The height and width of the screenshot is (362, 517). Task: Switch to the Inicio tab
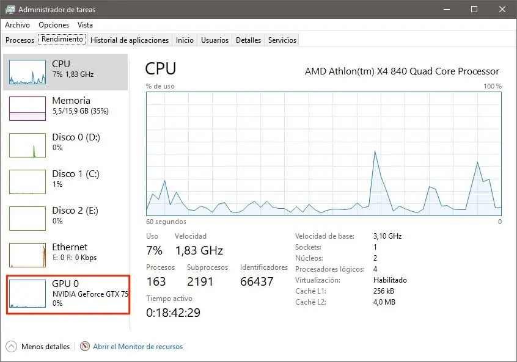tap(185, 40)
